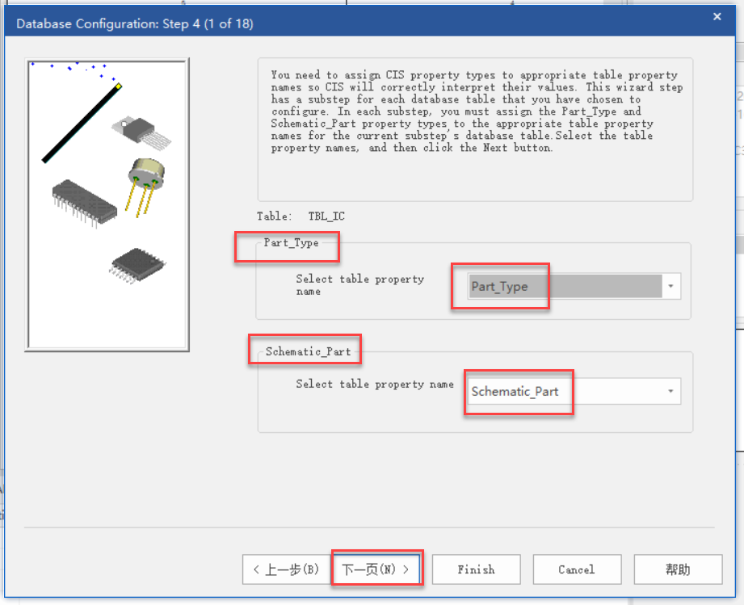Click the Part_Type group heading
Viewport: 744px width, 605px height.
tap(291, 243)
